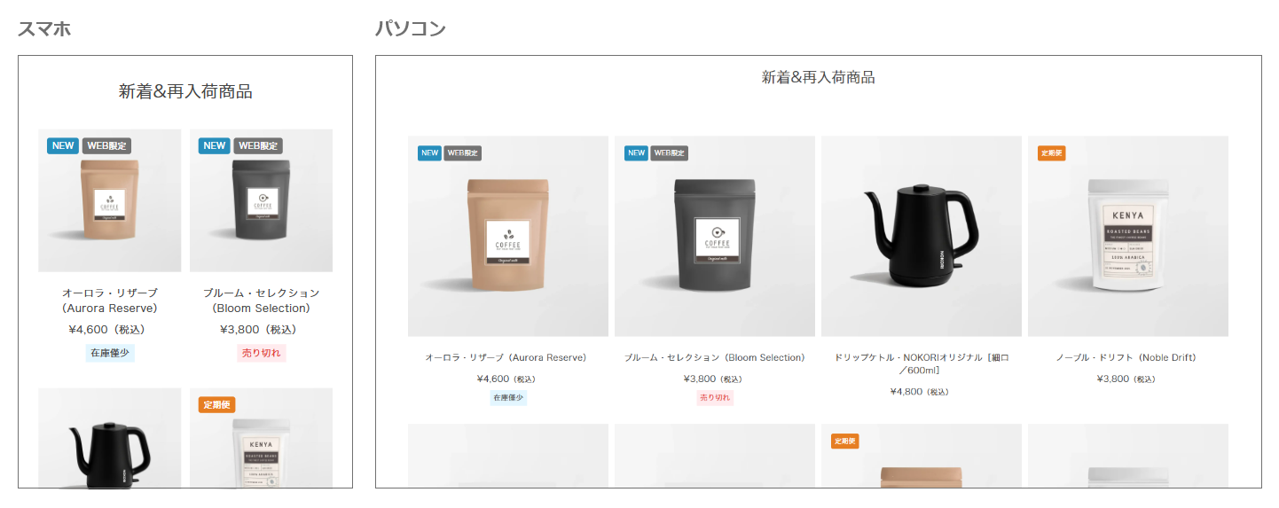Click the 在庫僅少 label in smartphone preview
The height and width of the screenshot is (508, 1279).
[110, 353]
